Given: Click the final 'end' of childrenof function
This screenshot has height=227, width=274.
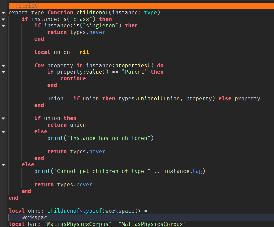Looking at the screenshot, I should pyautogui.click(x=14, y=198).
